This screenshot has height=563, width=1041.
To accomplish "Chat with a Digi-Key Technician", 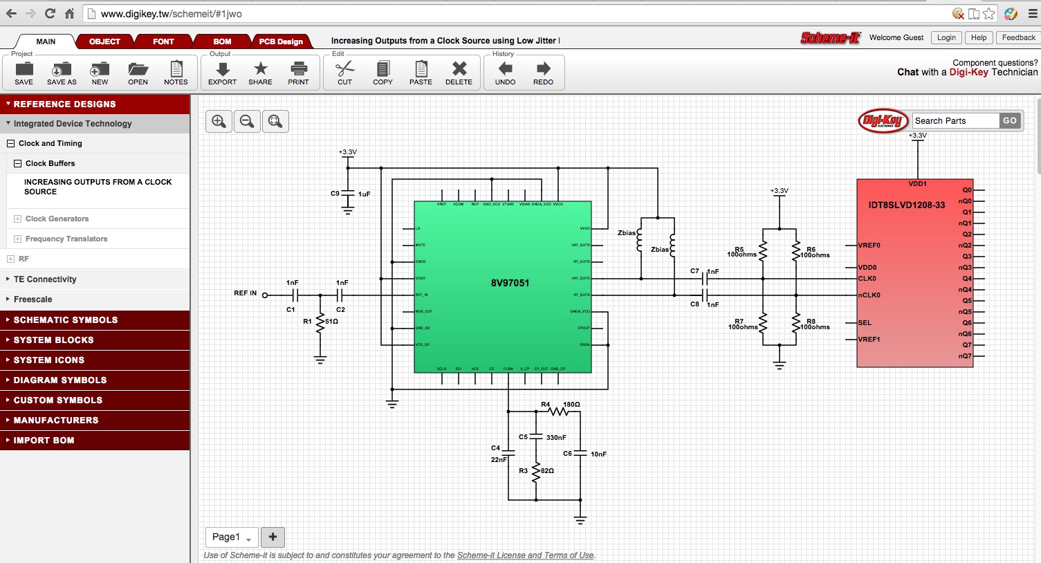I will coord(968,73).
